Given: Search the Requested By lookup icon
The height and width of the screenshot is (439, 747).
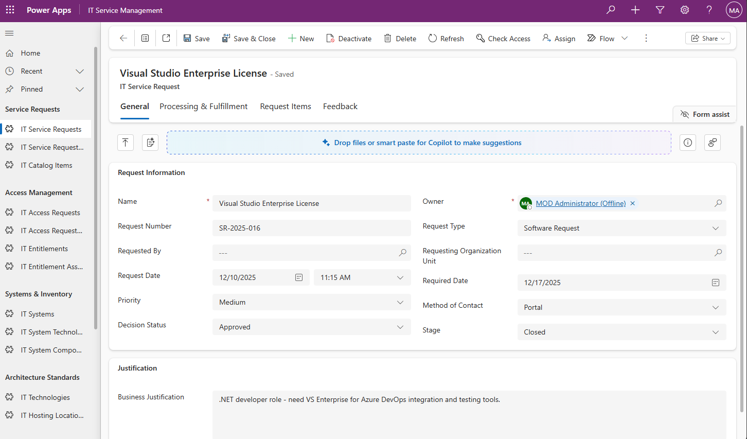Looking at the screenshot, I should pyautogui.click(x=403, y=253).
